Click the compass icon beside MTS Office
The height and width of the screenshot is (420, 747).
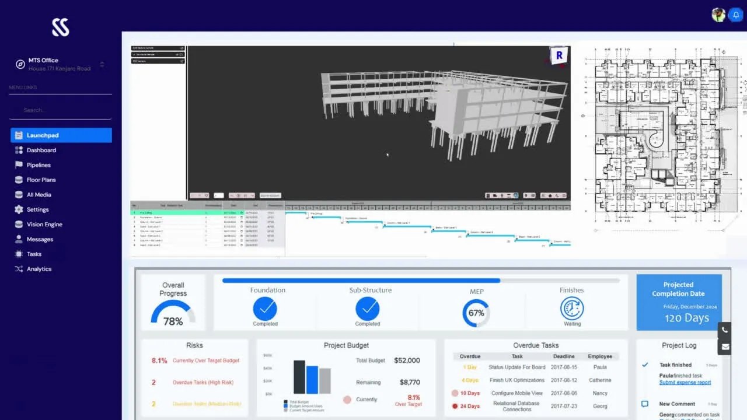click(20, 64)
